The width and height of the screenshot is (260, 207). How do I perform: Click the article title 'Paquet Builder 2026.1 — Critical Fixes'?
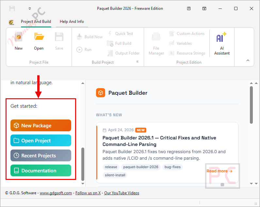tap(159, 141)
